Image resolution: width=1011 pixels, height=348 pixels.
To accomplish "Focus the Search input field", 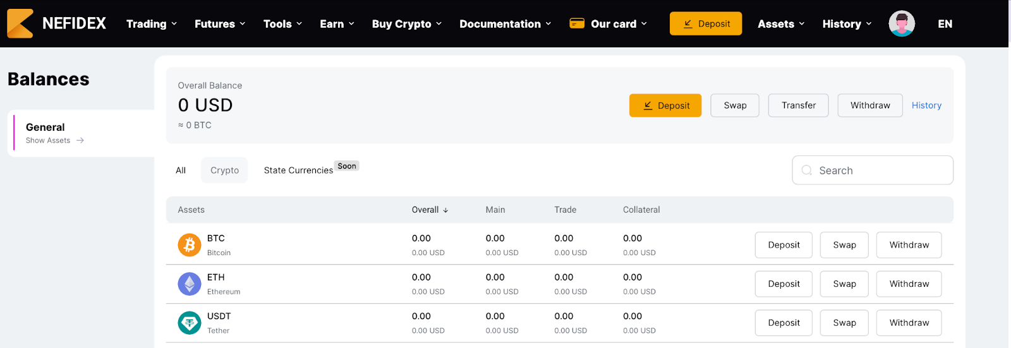I will click(x=873, y=171).
